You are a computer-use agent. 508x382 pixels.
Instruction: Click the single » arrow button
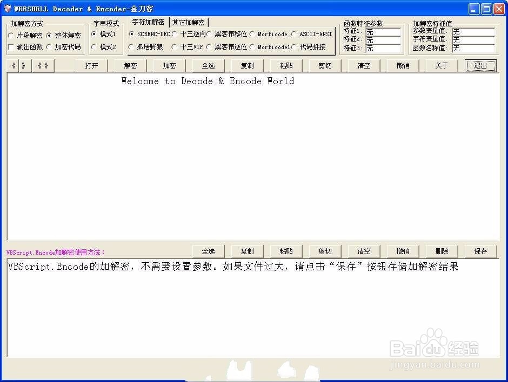pyautogui.click(x=25, y=66)
